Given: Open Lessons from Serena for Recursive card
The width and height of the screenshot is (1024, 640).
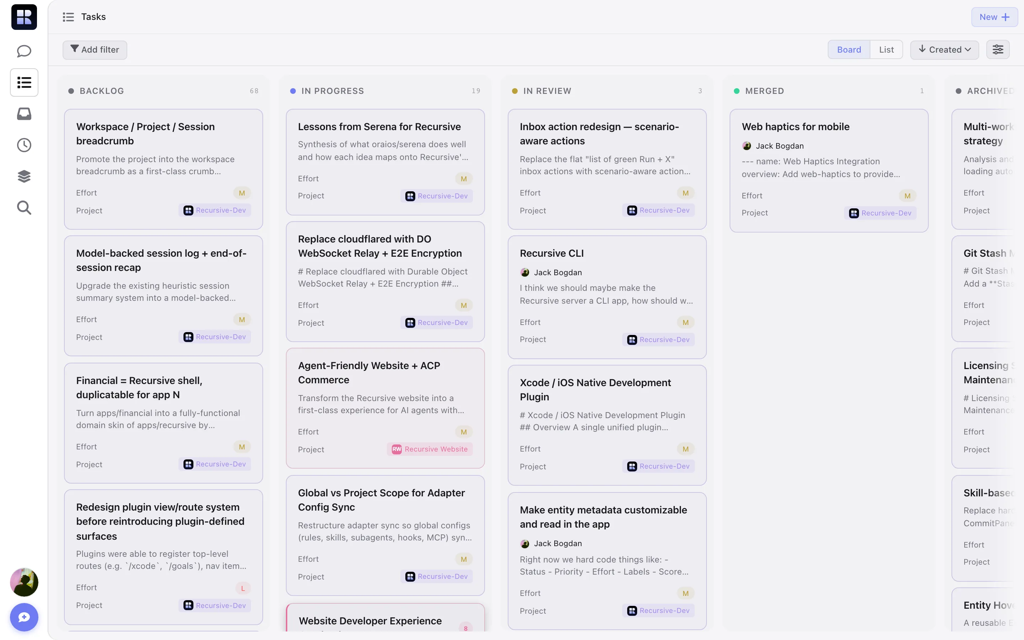Looking at the screenshot, I should click(x=385, y=162).
